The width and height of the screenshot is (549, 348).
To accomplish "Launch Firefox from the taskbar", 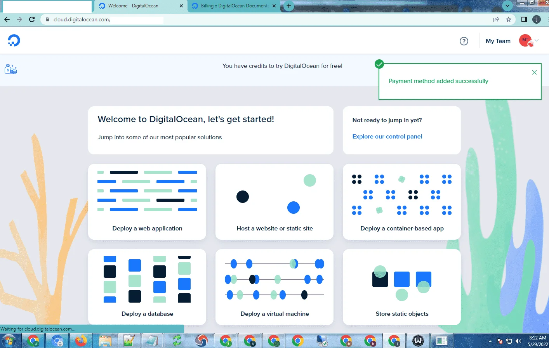I will coord(81,341).
